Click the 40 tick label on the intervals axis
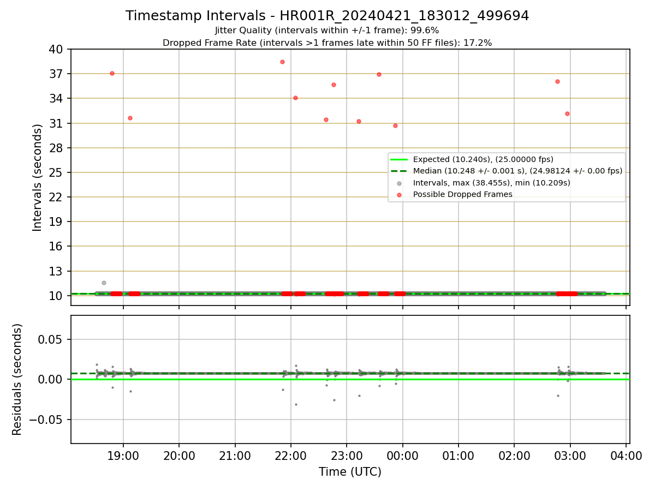The image size is (655, 491). point(57,49)
